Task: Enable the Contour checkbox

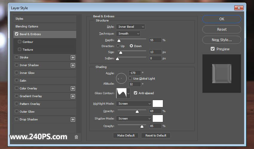Action: [20, 42]
